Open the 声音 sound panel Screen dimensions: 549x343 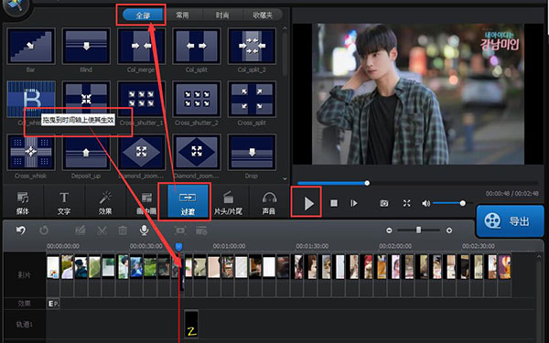coord(269,203)
